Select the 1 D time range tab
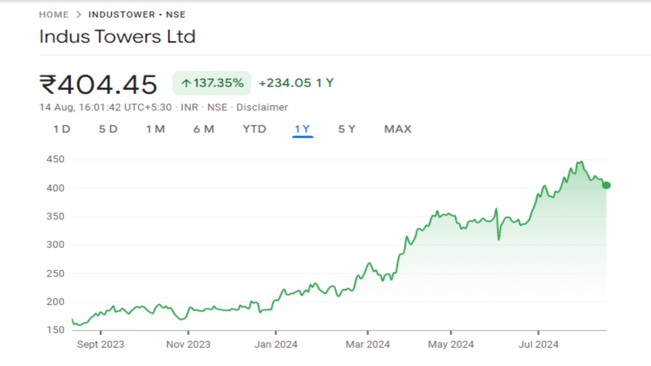Image resolution: width=651 pixels, height=366 pixels. [x=62, y=129]
